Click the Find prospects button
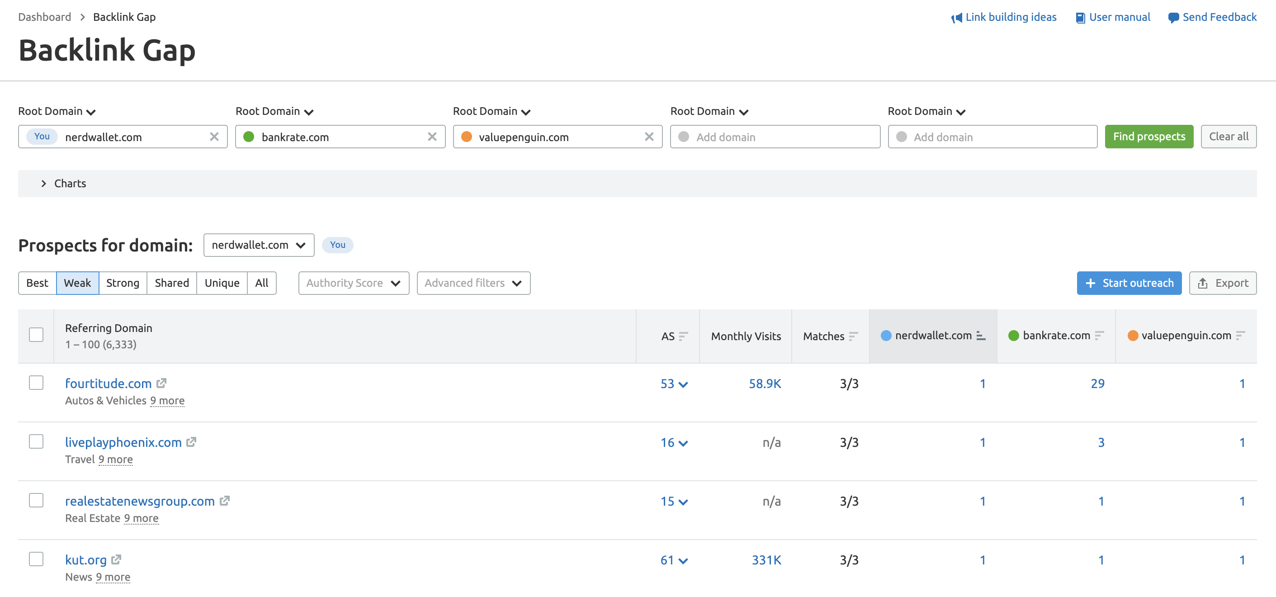The height and width of the screenshot is (597, 1276). (1148, 137)
